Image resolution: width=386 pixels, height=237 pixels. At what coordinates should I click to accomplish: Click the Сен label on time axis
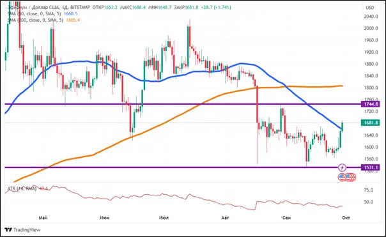coord(286,218)
